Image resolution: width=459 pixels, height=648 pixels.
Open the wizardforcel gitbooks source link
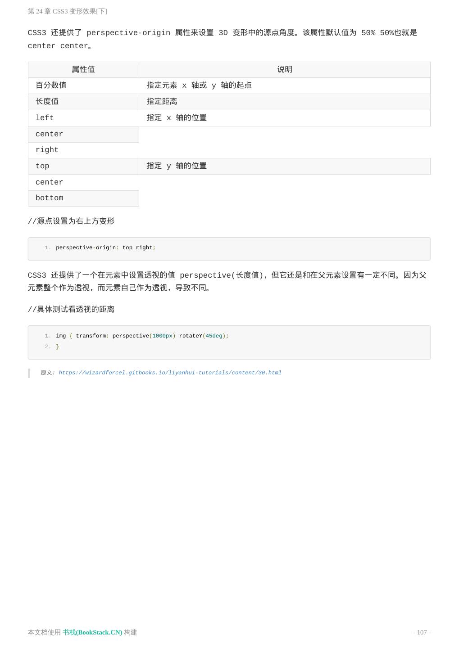click(x=170, y=373)
